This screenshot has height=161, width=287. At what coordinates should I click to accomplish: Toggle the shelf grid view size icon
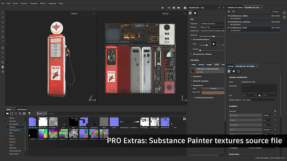coord(184,119)
